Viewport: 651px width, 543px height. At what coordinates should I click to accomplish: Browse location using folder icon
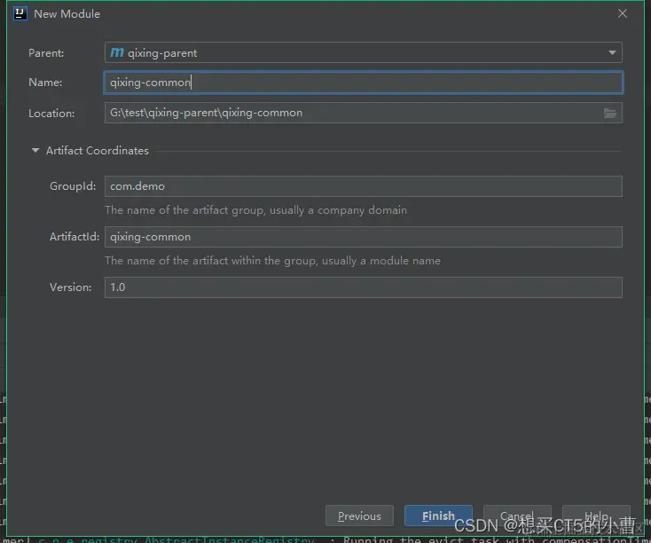pos(610,113)
